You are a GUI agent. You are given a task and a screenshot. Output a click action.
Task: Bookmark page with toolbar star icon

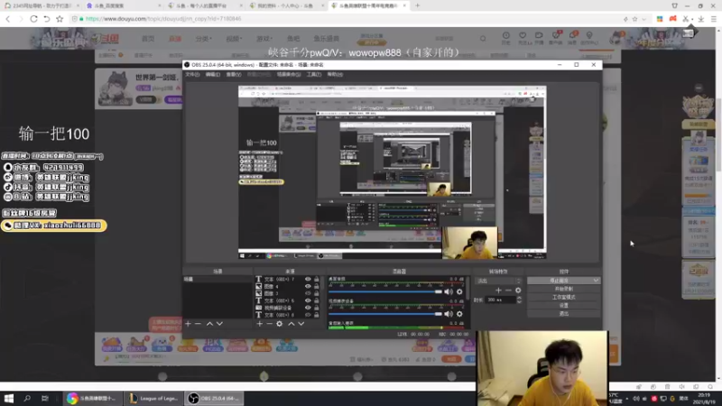pyautogui.click(x=60, y=19)
